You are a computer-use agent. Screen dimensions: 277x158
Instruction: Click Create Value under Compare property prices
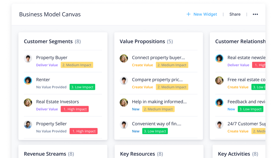[x=143, y=87]
